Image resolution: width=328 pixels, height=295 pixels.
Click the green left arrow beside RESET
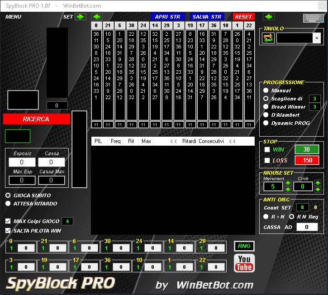click(269, 17)
